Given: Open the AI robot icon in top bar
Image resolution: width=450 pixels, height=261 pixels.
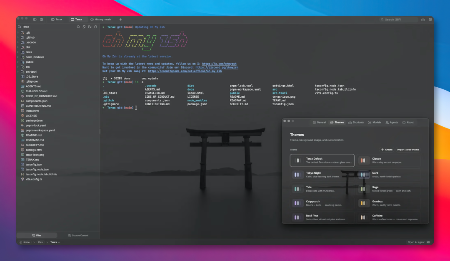Looking at the screenshot, I should click(x=423, y=20).
